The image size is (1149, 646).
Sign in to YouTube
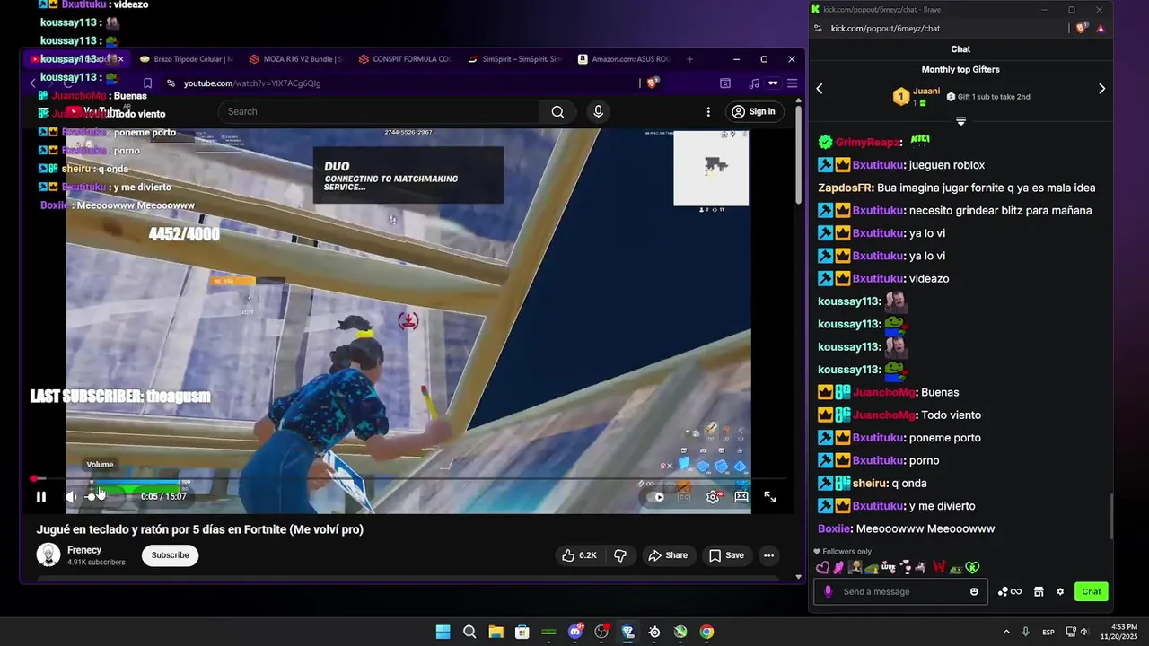coord(753,111)
